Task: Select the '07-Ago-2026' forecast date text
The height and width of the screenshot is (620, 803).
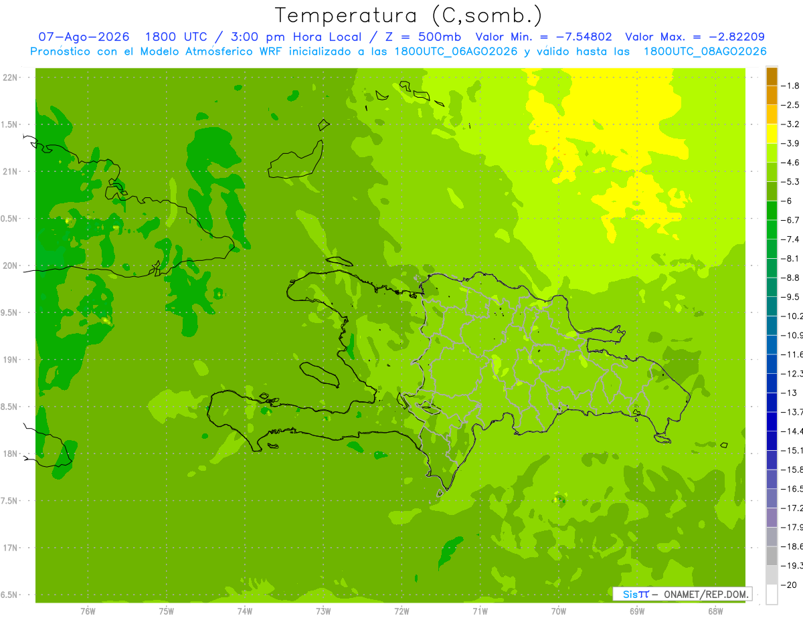Action: pos(84,37)
